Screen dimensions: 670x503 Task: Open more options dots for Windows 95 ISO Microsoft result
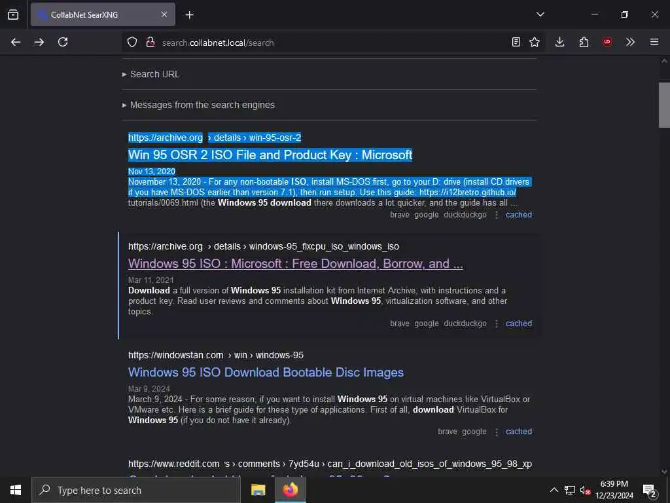[497, 324]
